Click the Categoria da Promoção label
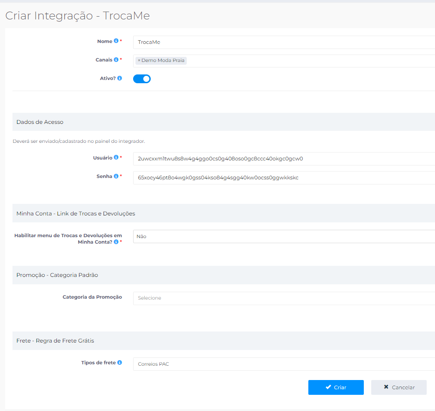This screenshot has height=411, width=435. (x=92, y=297)
